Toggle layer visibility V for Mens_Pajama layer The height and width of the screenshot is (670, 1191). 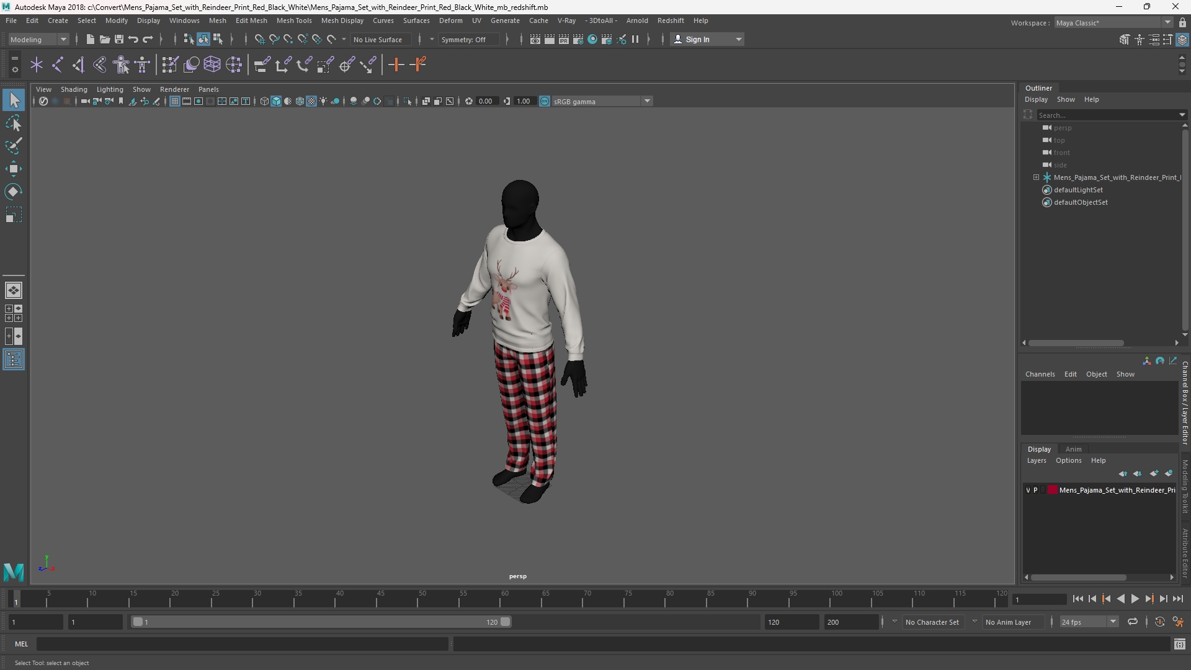point(1028,490)
